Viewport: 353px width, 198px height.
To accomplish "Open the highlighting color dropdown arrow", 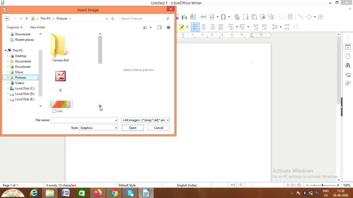I will 187,27.
